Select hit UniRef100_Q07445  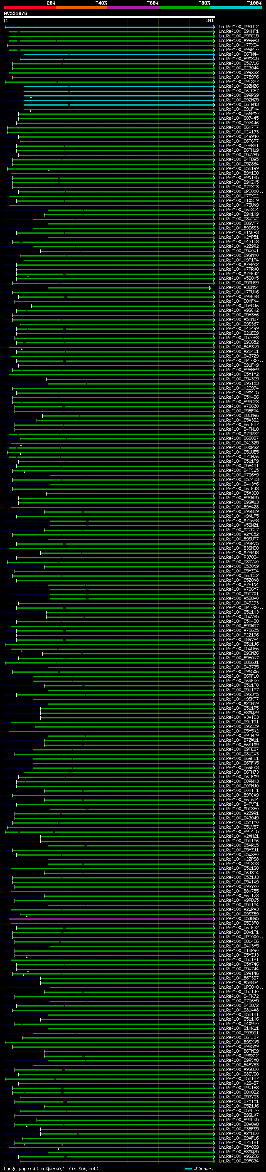pyautogui.click(x=239, y=118)
